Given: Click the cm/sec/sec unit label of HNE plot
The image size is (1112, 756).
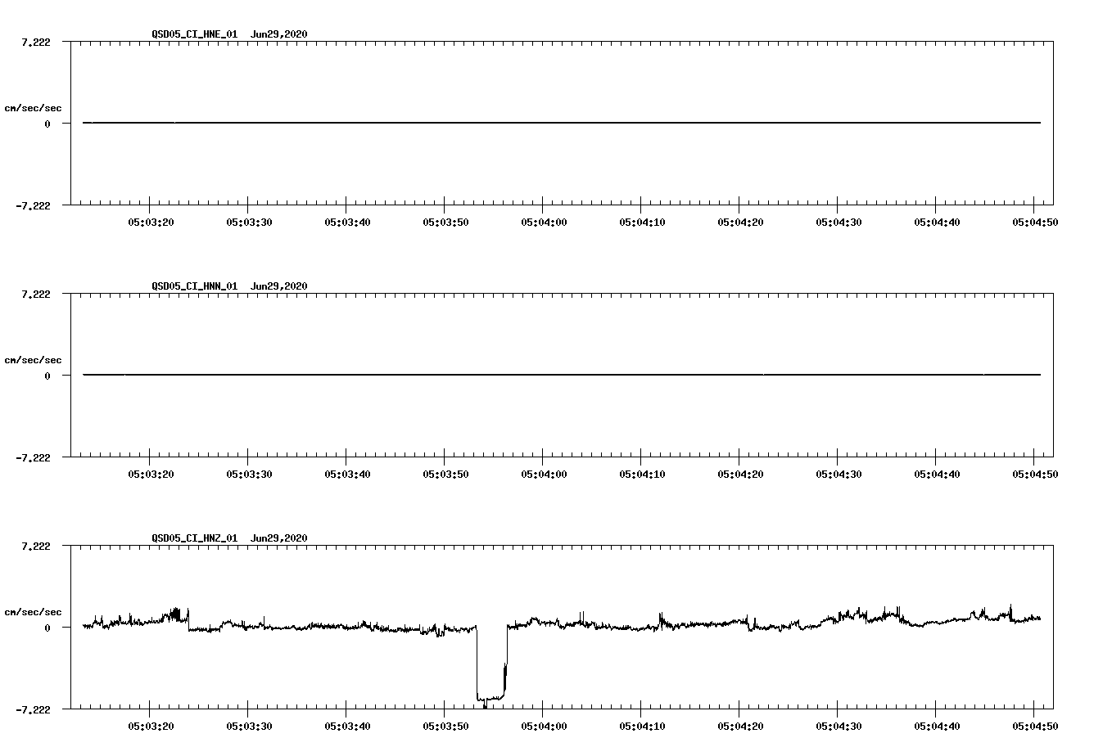Looking at the screenshot, I should 33,108.
